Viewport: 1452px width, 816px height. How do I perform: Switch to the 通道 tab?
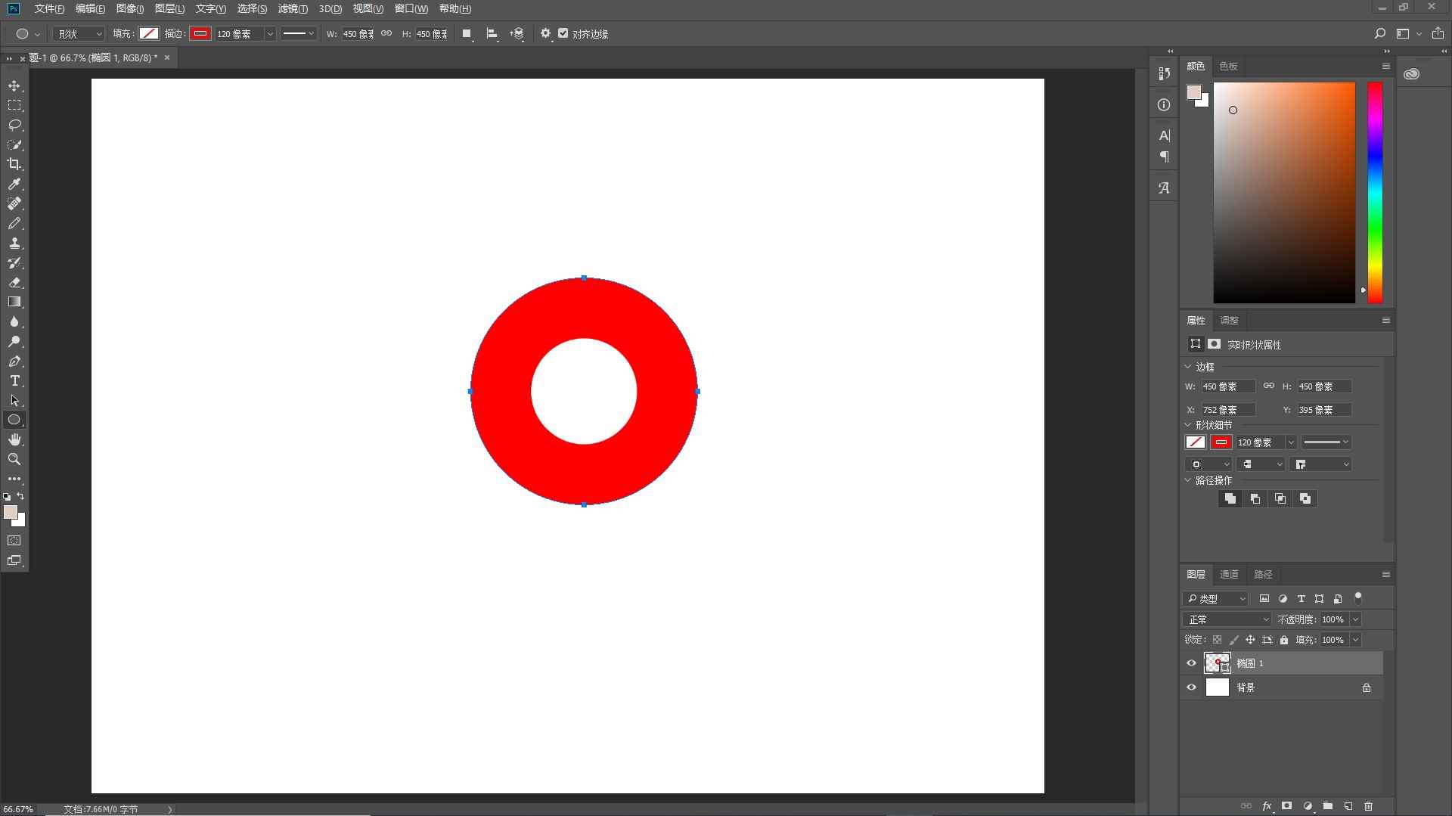point(1229,574)
